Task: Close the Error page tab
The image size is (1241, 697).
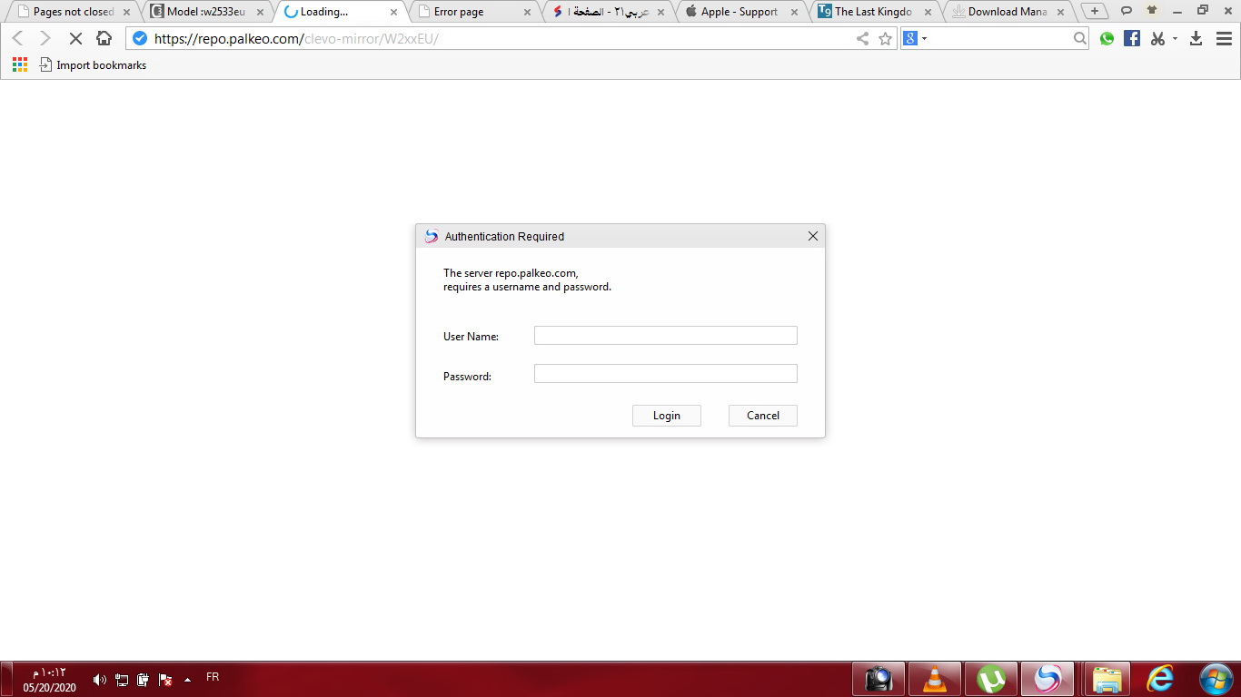Action: click(x=526, y=12)
